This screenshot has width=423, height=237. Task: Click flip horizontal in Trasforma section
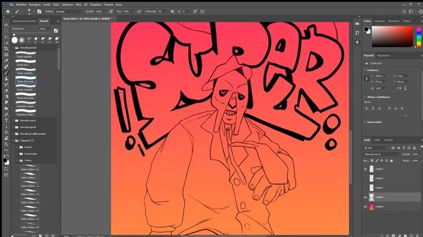tap(399, 88)
